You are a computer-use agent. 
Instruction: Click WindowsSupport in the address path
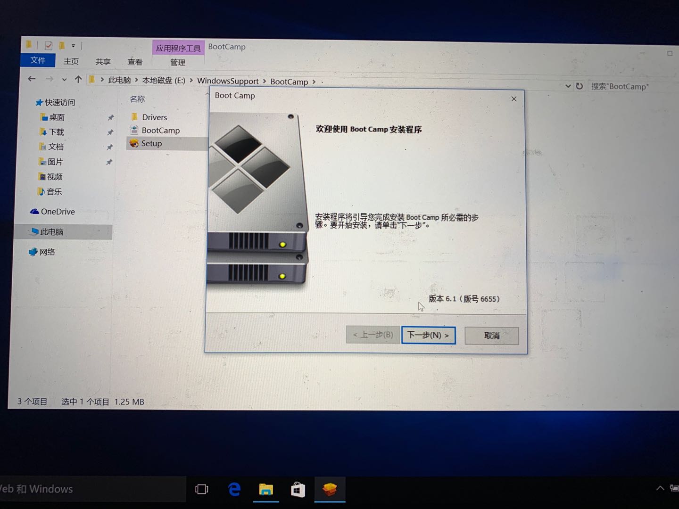pyautogui.click(x=228, y=81)
